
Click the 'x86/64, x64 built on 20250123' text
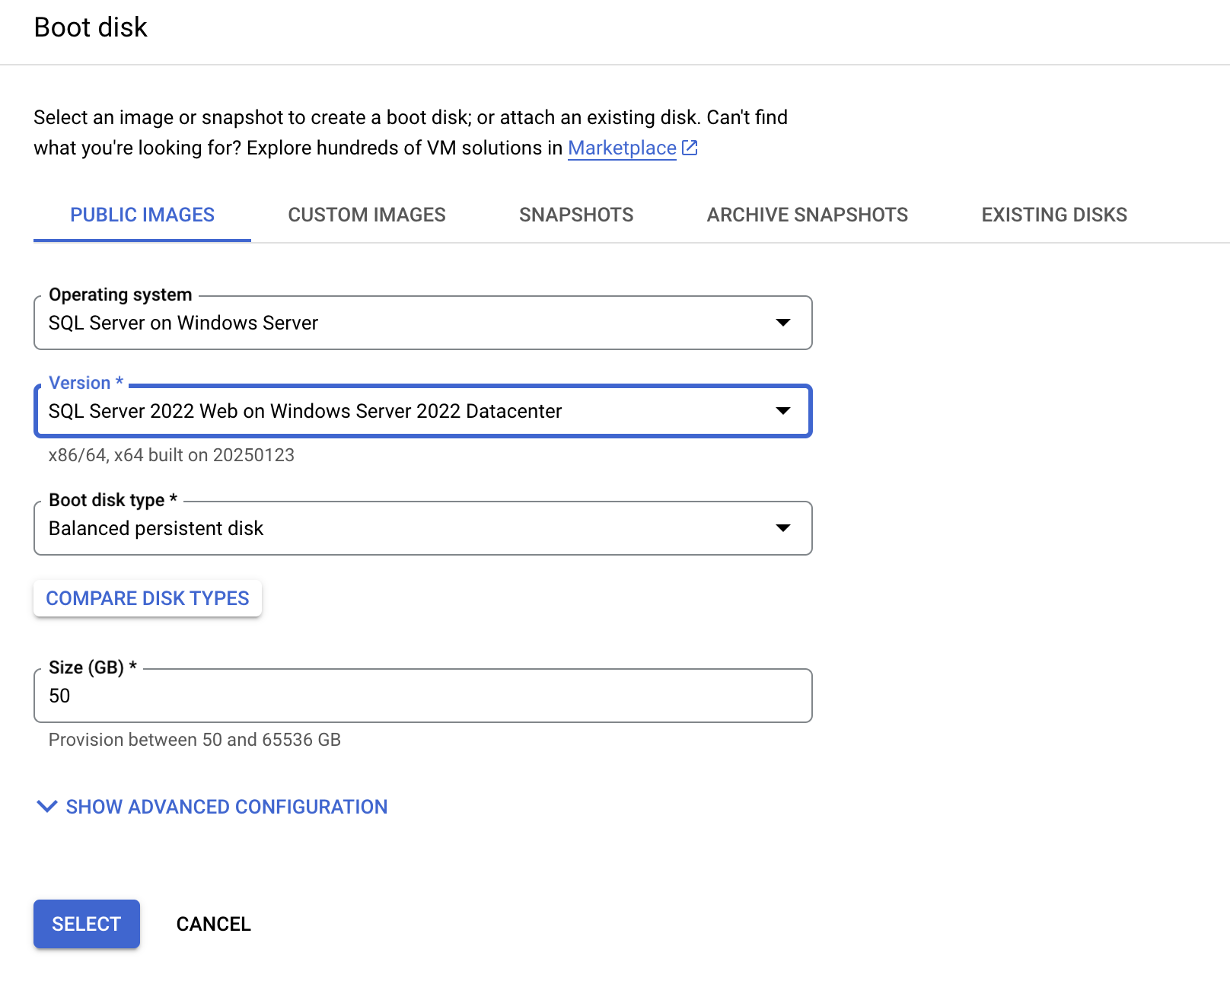pyautogui.click(x=171, y=455)
